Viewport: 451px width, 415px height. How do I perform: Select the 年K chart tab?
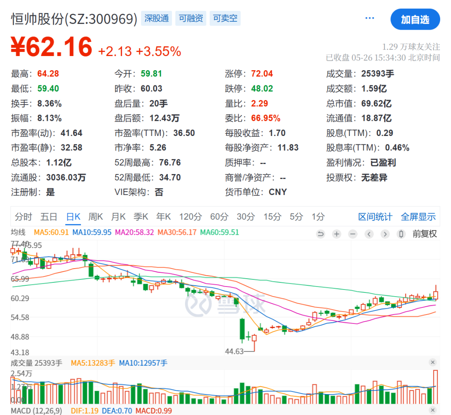click(x=163, y=217)
